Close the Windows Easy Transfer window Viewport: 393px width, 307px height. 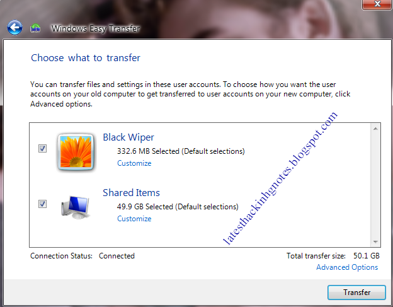[377, 4]
